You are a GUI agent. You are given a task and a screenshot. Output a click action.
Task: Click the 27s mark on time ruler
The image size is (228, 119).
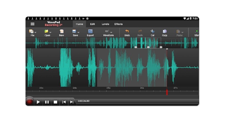[x=176, y=88]
